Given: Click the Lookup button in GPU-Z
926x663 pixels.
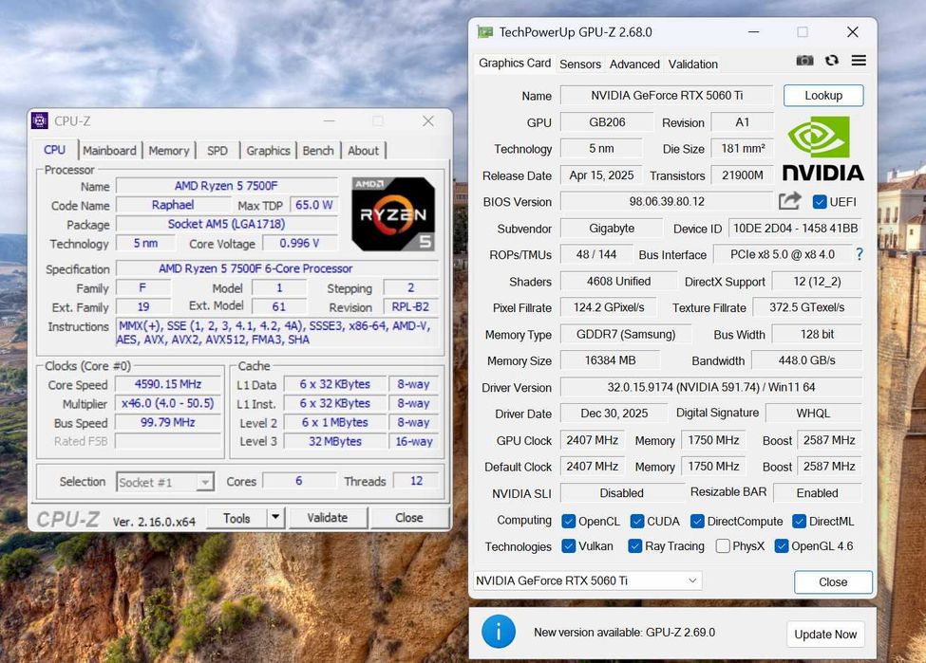Looking at the screenshot, I should 823,96.
